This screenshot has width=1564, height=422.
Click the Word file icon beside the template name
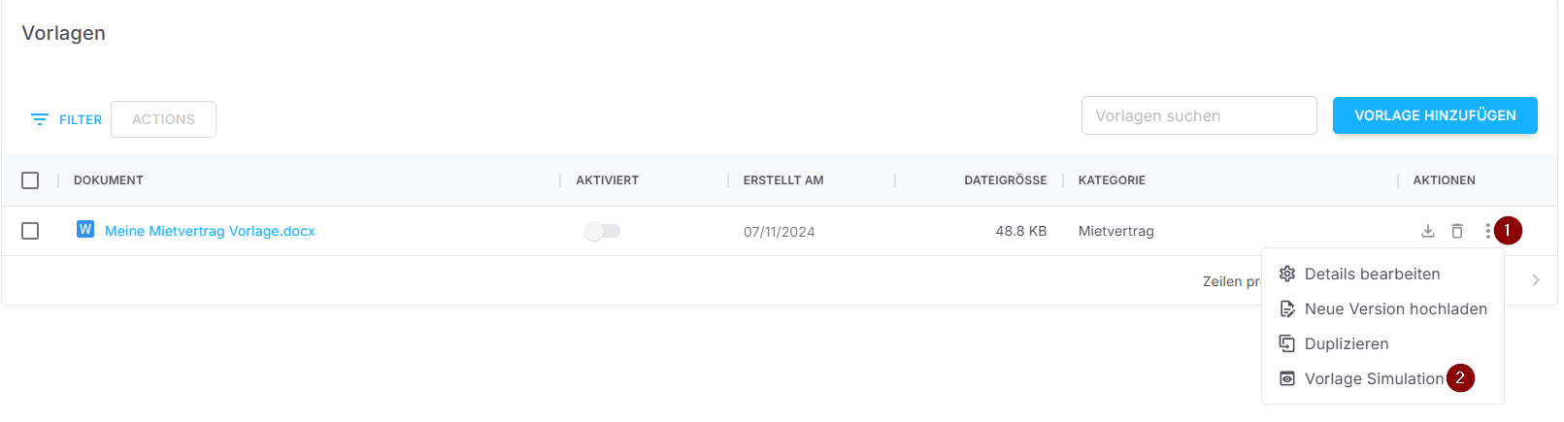85,230
